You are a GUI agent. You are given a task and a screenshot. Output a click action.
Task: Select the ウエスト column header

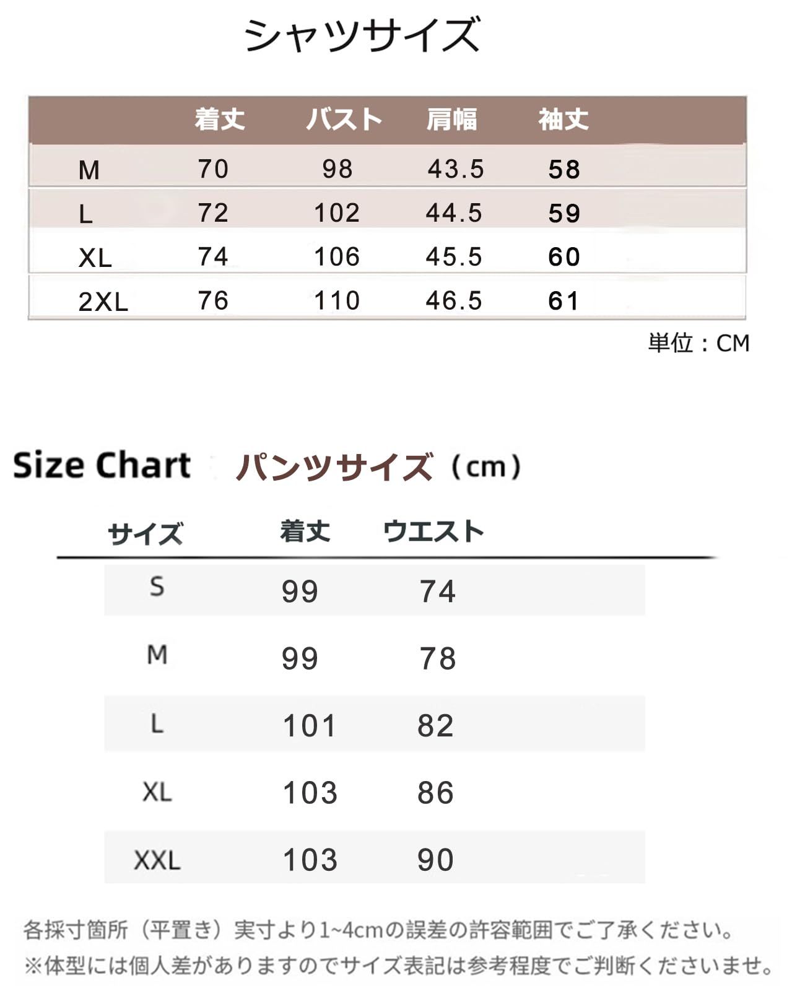433,531
